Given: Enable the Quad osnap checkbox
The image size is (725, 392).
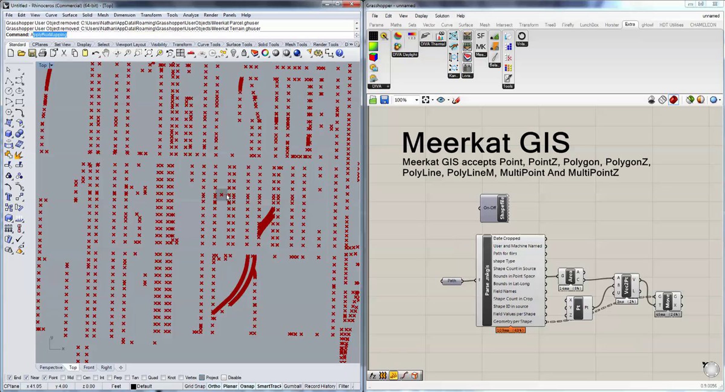Looking at the screenshot, I should [144, 378].
